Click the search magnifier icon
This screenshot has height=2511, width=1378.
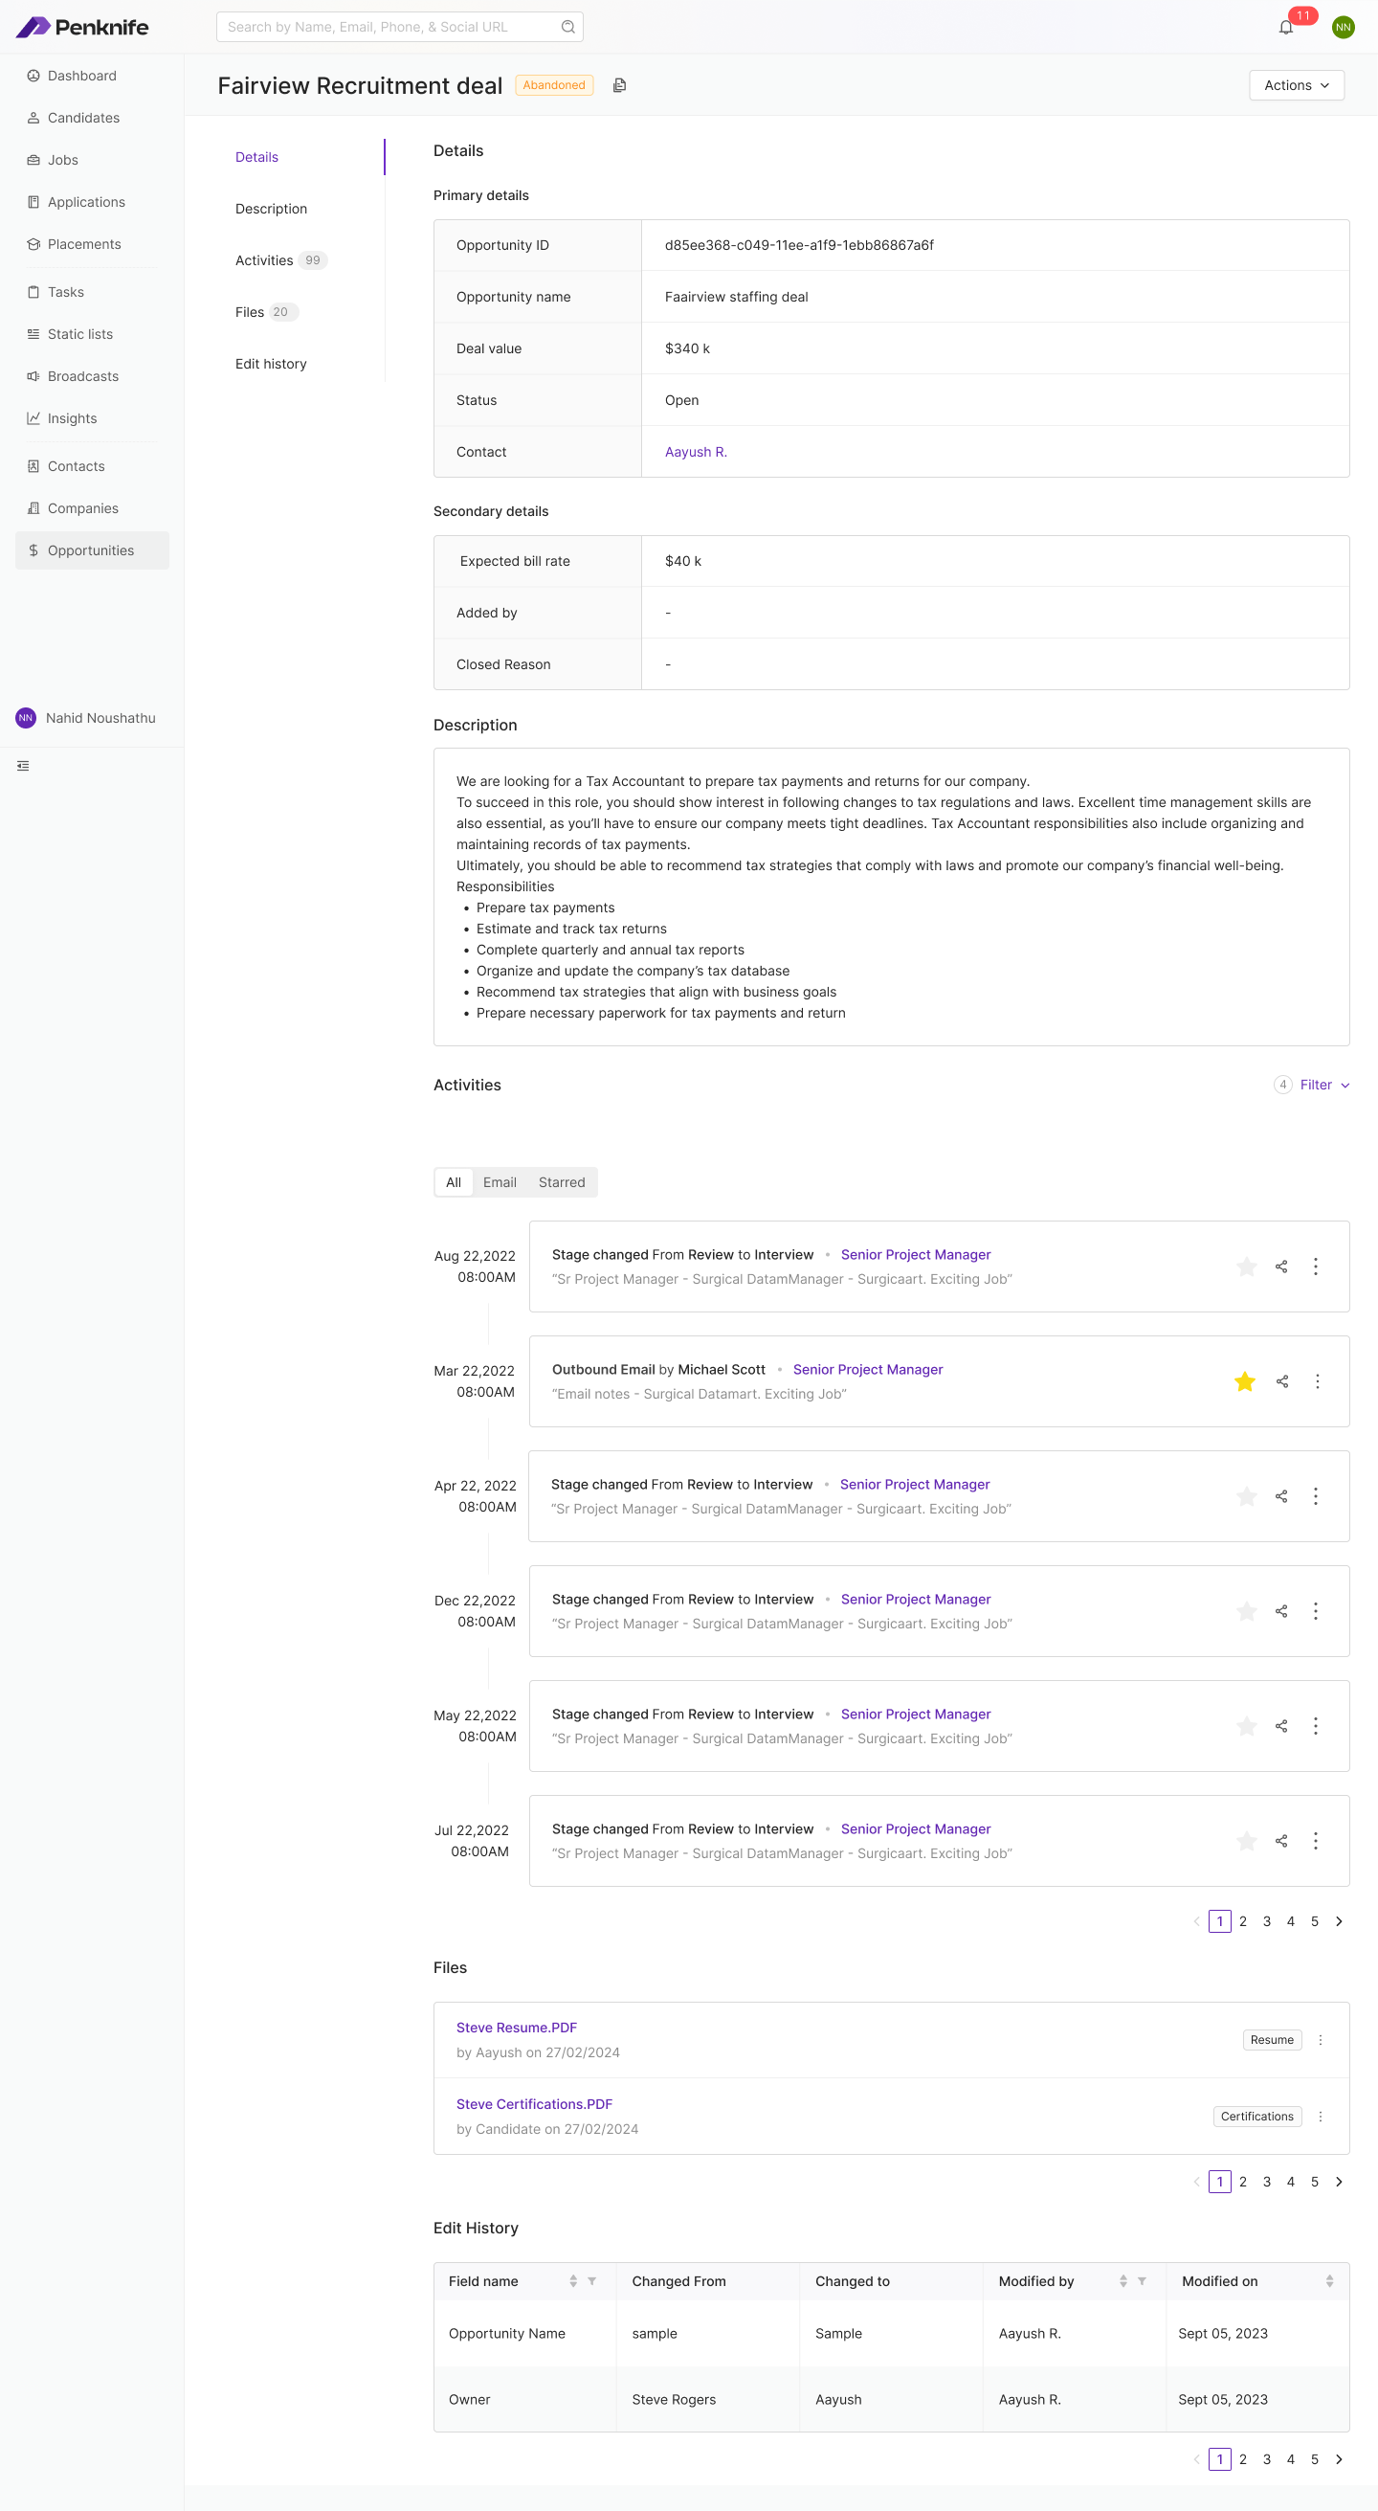tap(568, 28)
